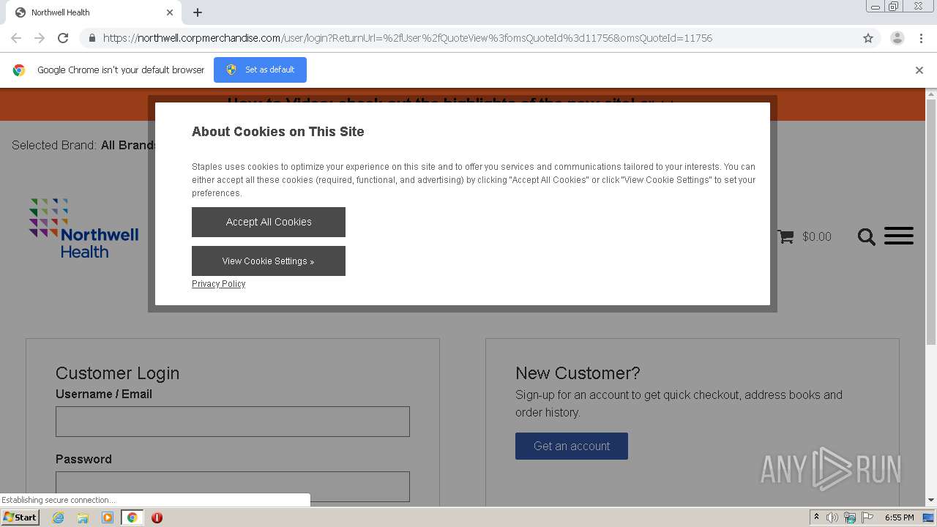Open the Chrome profile avatar

(x=897, y=38)
